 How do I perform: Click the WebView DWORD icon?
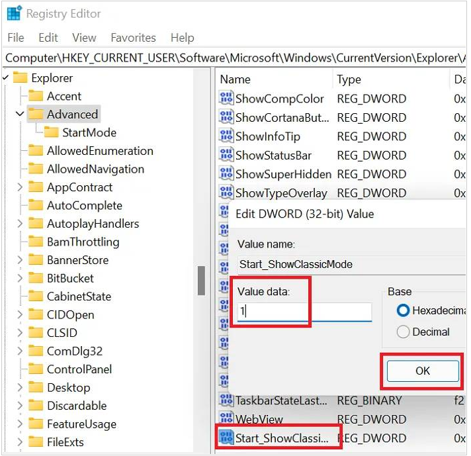pos(226,419)
